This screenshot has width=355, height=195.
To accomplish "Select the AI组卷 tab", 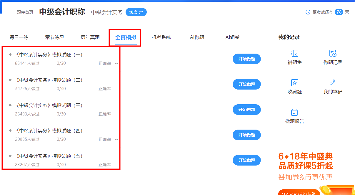I will (232, 37).
